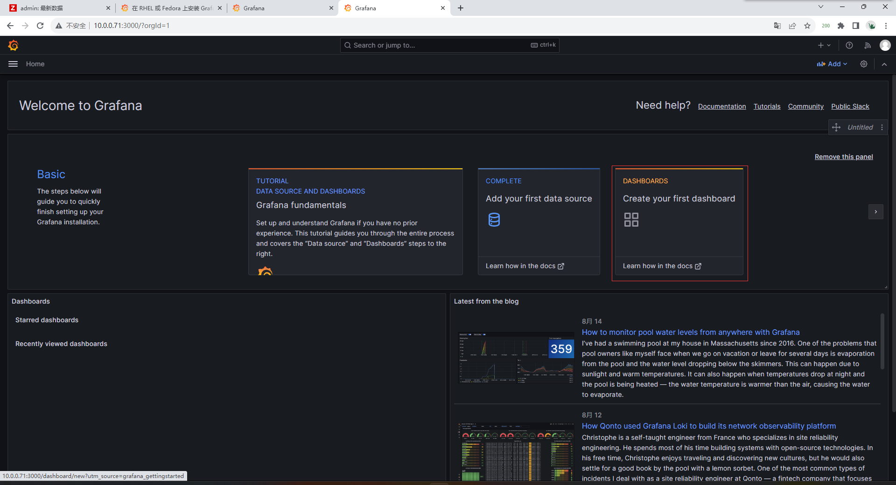This screenshot has width=896, height=485.
Task: Open the news RSS feed icon
Action: [x=868, y=45]
